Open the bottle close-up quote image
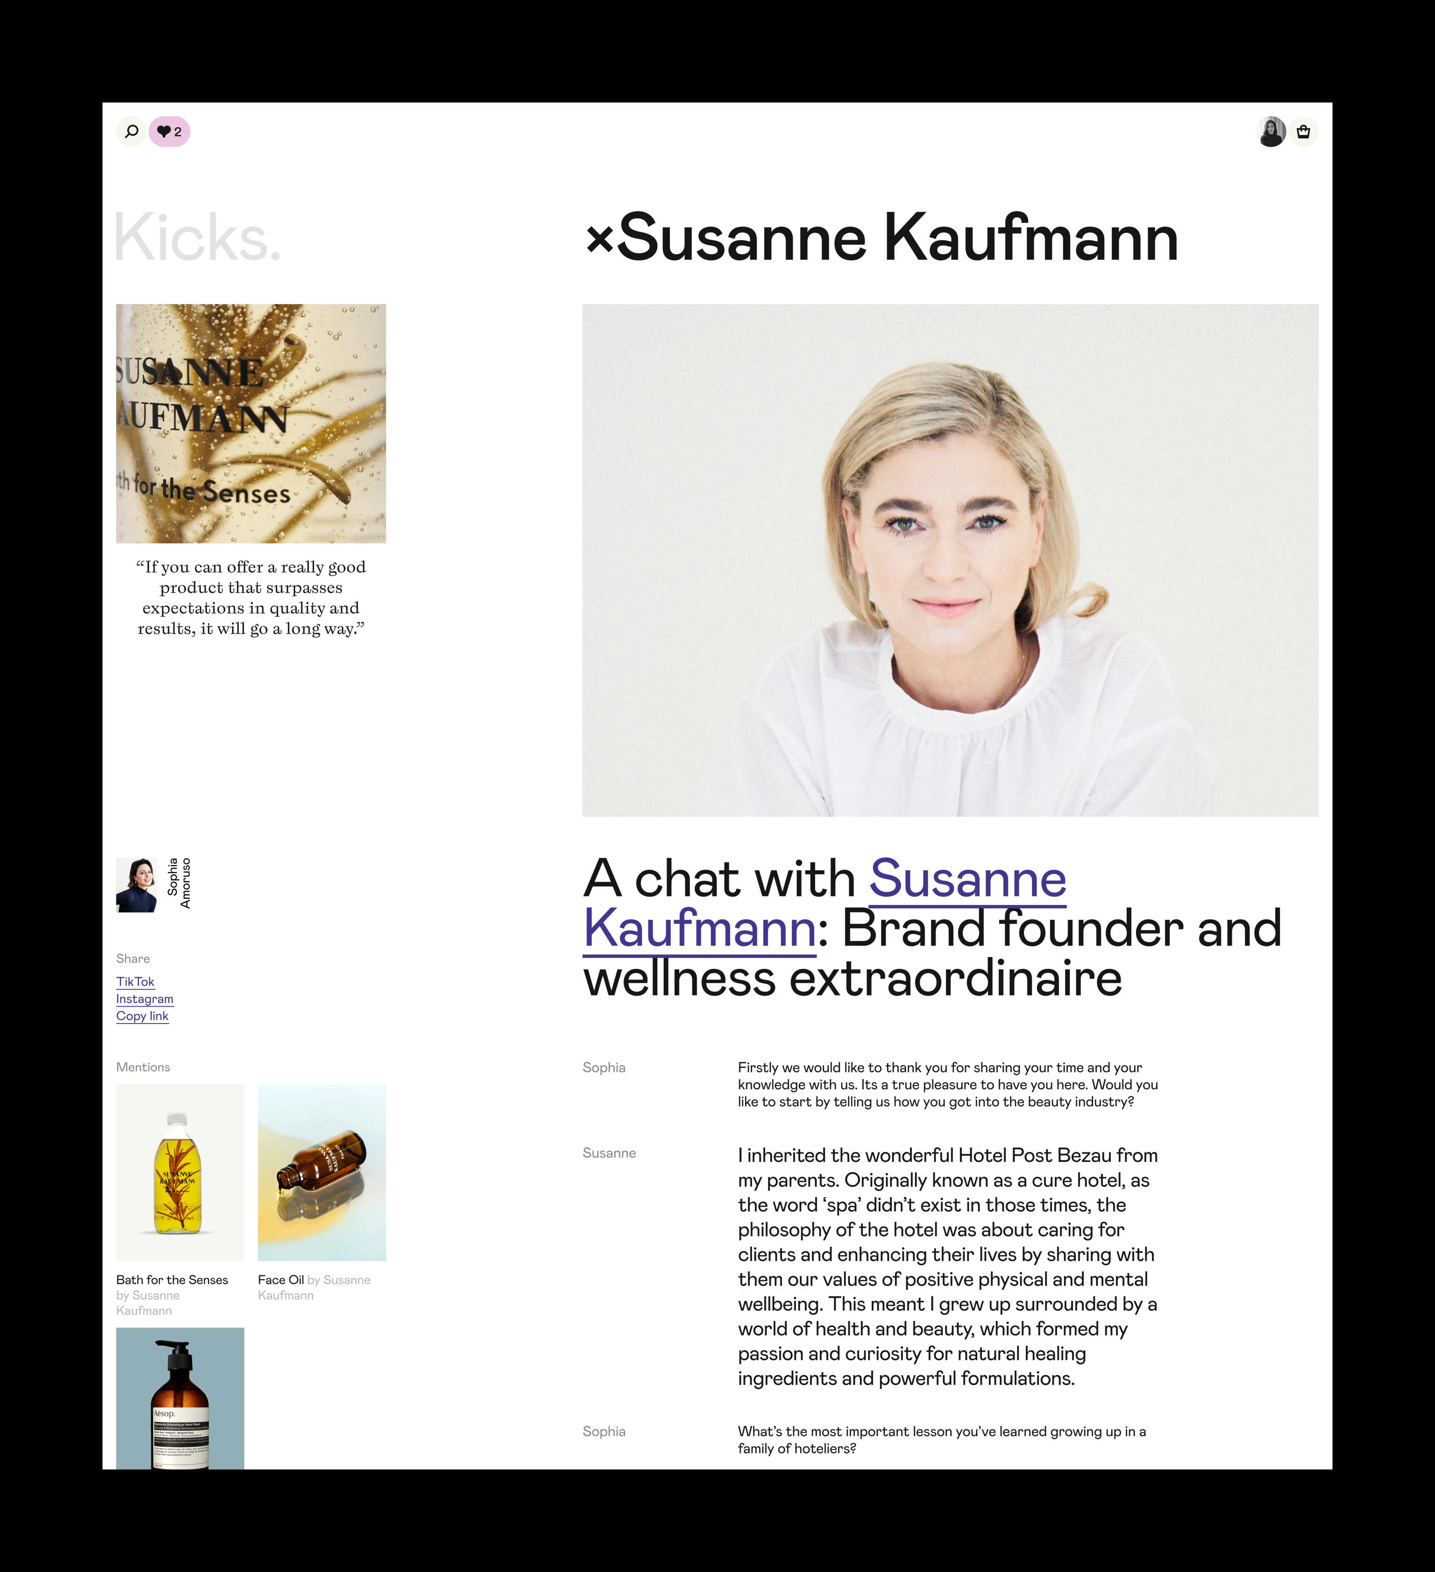Viewport: 1435px width, 1572px height. click(251, 423)
